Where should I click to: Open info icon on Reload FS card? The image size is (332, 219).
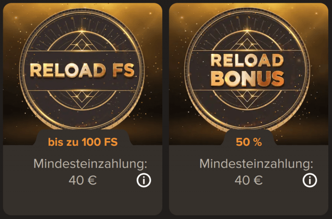point(144,180)
